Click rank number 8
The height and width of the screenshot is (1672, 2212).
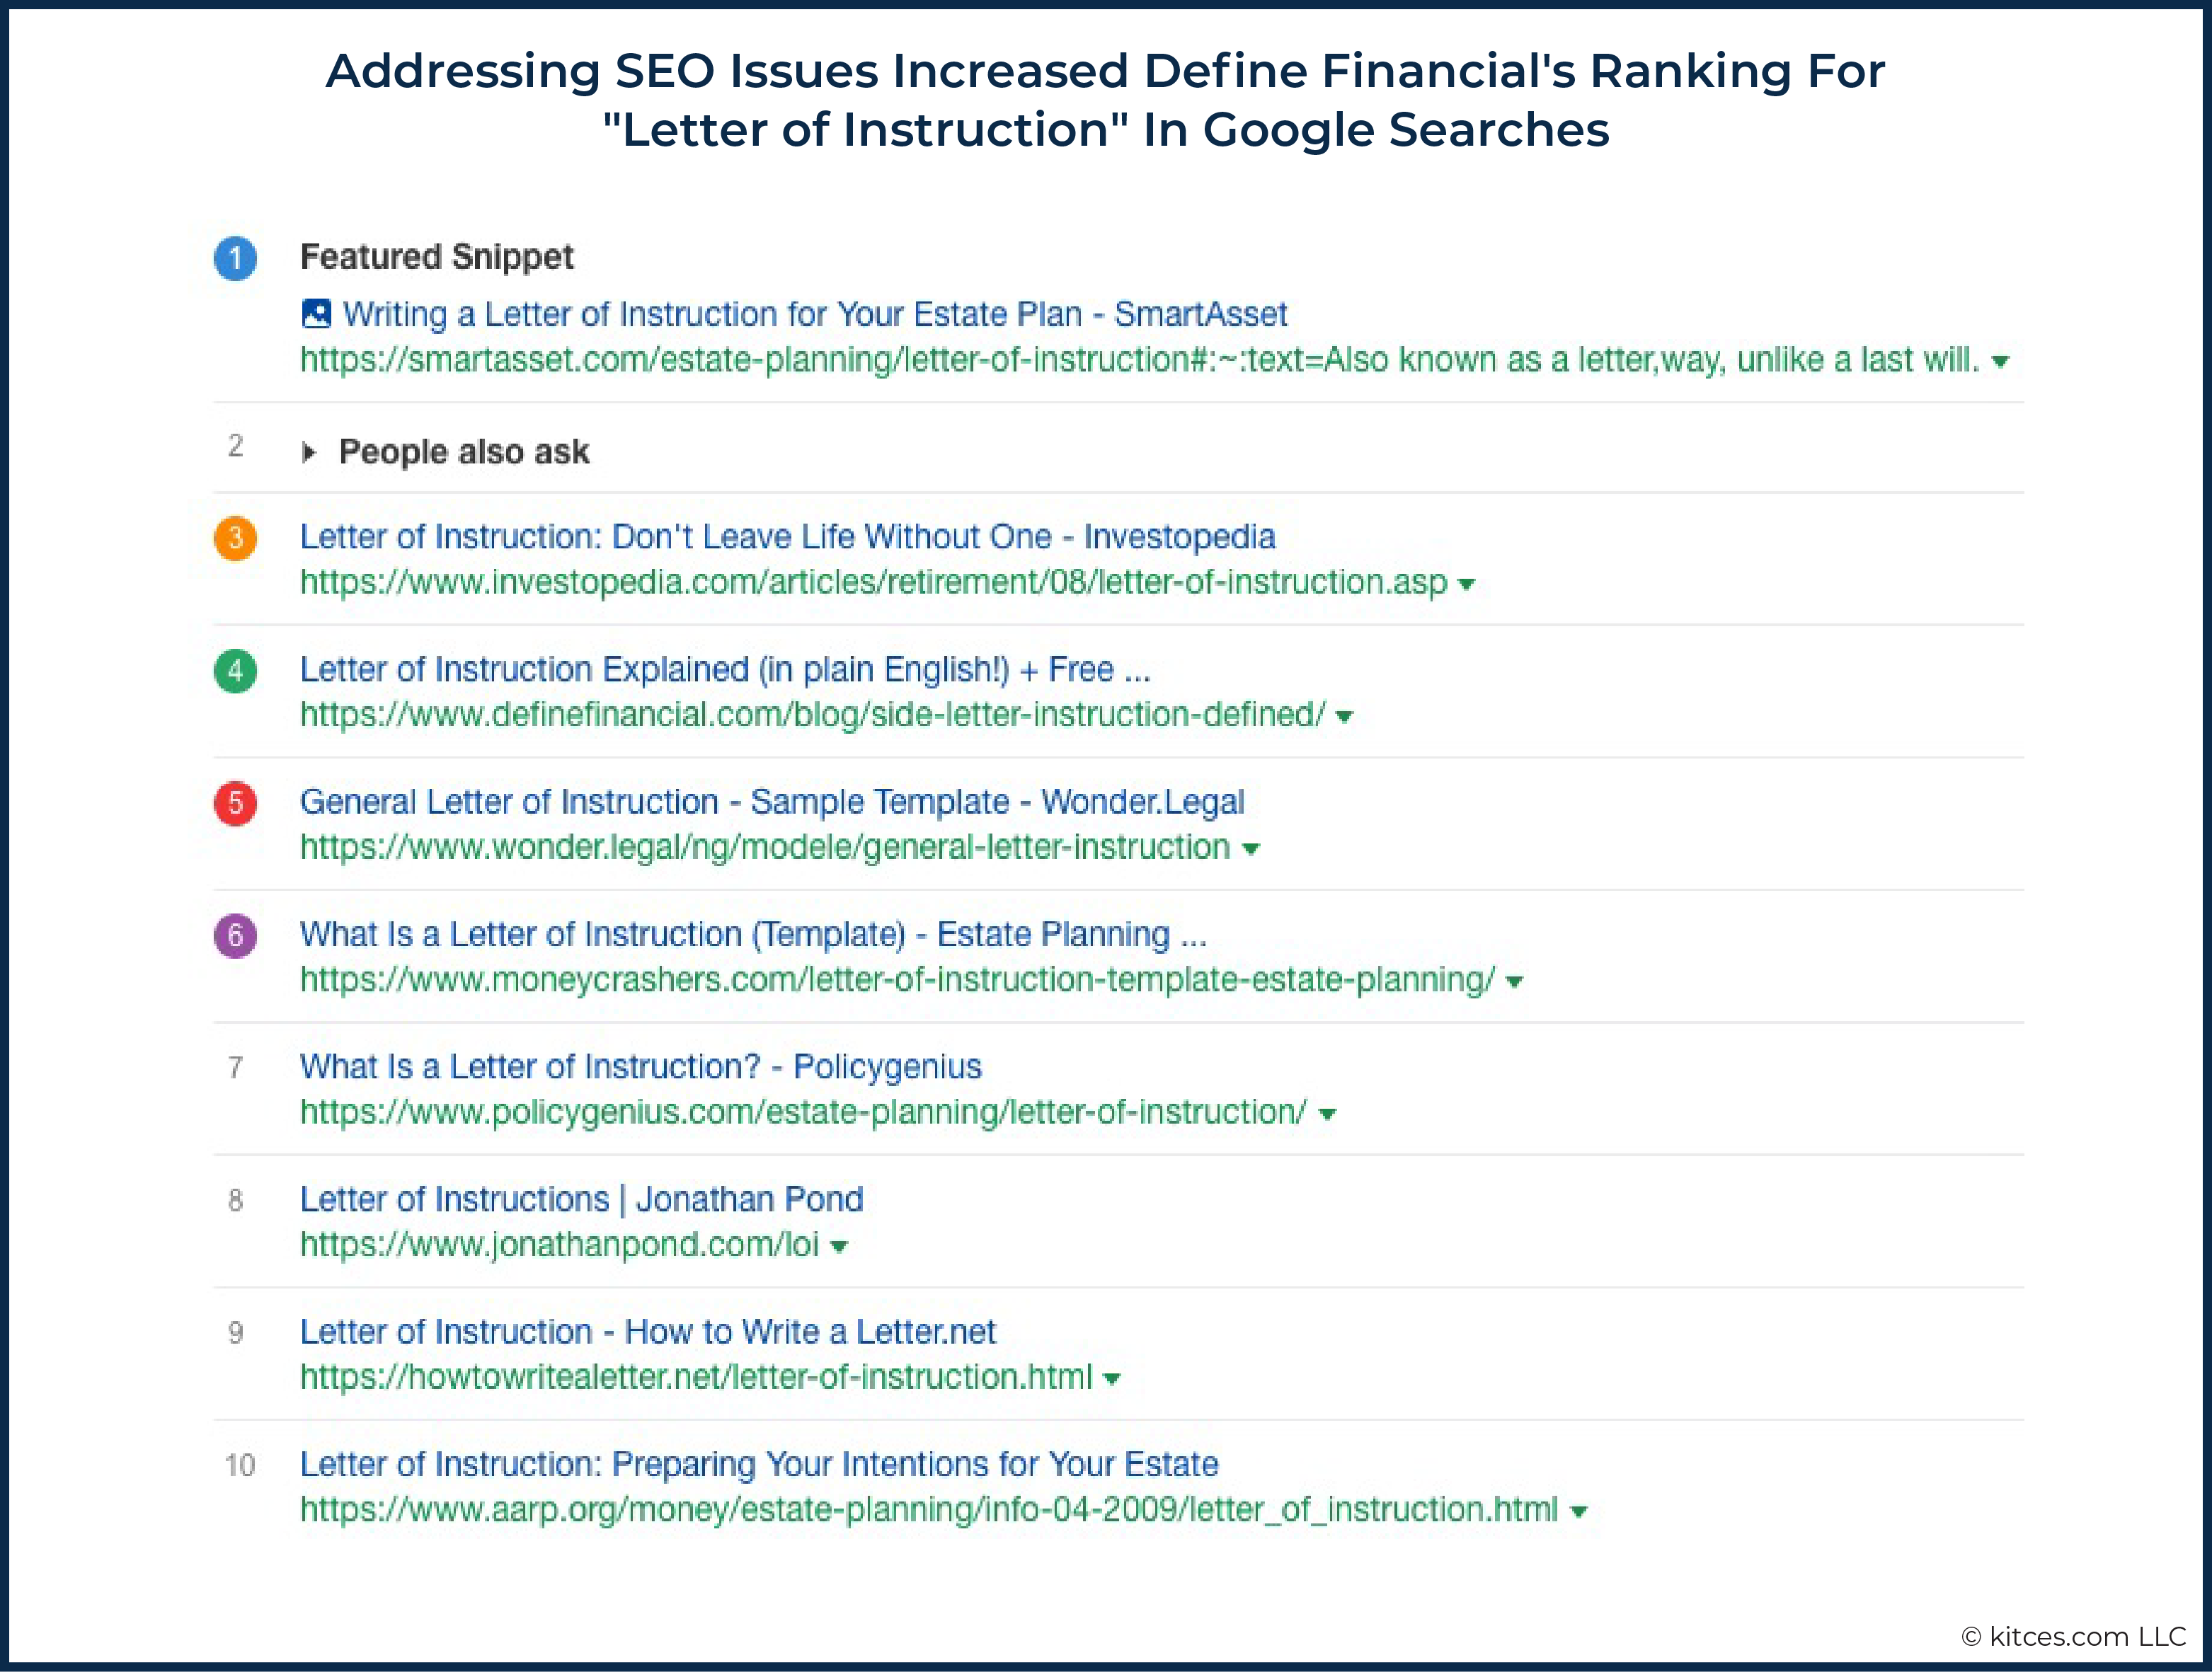235,1200
